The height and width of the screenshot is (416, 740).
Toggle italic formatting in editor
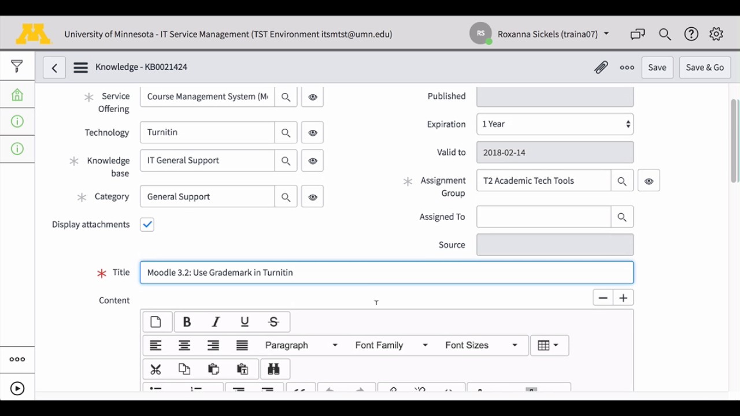click(216, 322)
